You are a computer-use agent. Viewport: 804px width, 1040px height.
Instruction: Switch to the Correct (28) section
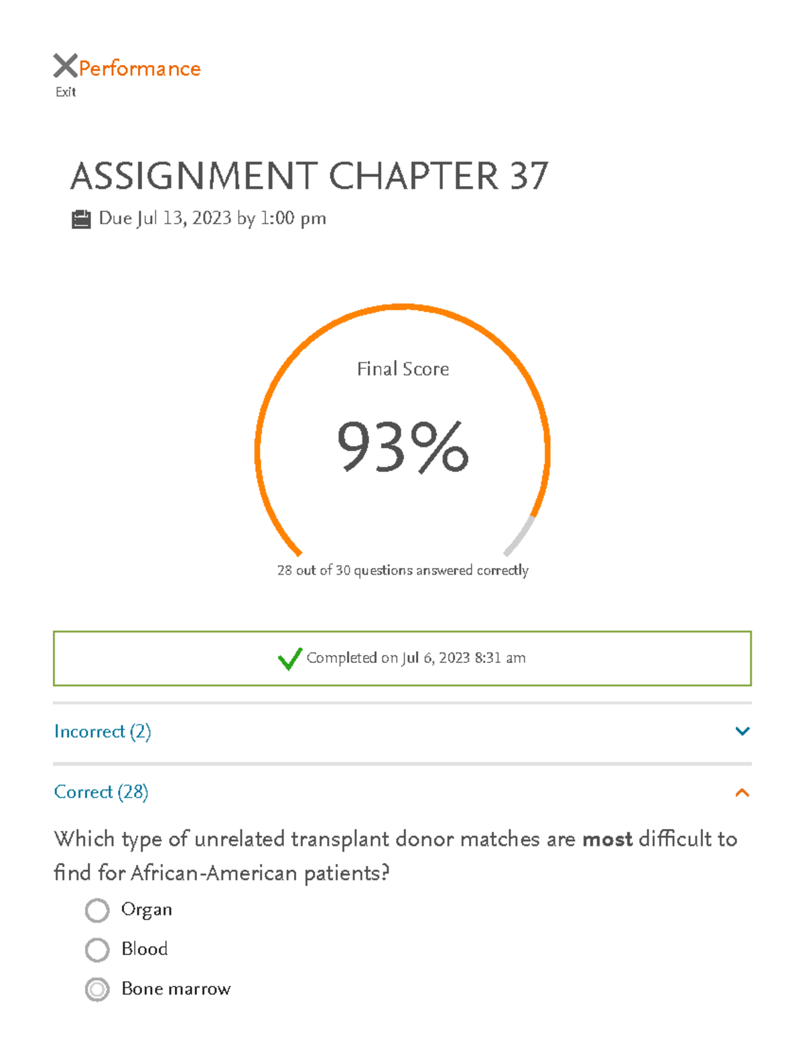(x=100, y=792)
